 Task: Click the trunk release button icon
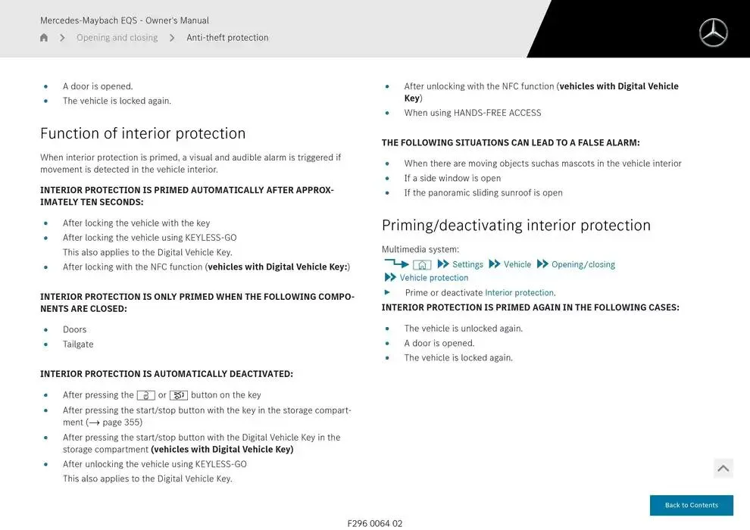[179, 395]
